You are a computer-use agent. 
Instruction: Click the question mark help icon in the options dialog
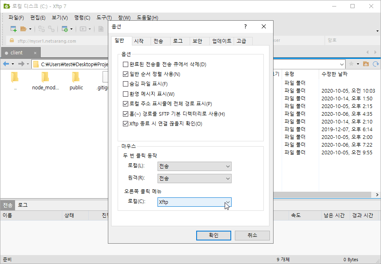[245, 26]
